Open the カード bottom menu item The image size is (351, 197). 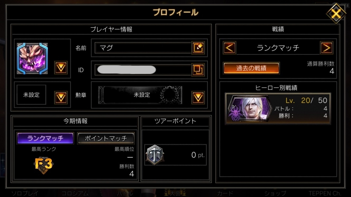[225, 193]
